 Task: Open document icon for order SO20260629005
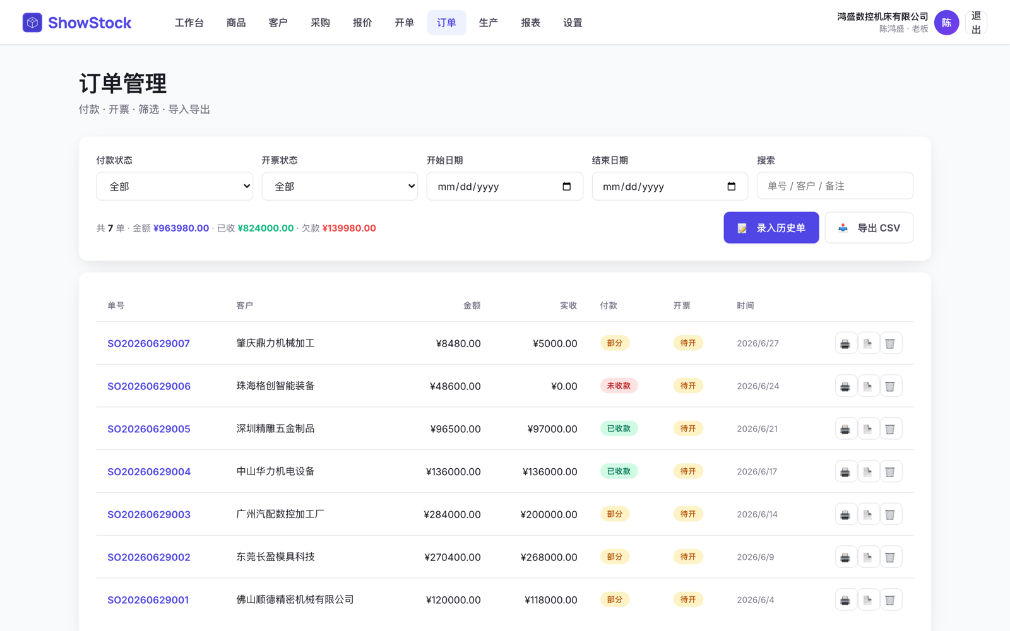click(868, 429)
